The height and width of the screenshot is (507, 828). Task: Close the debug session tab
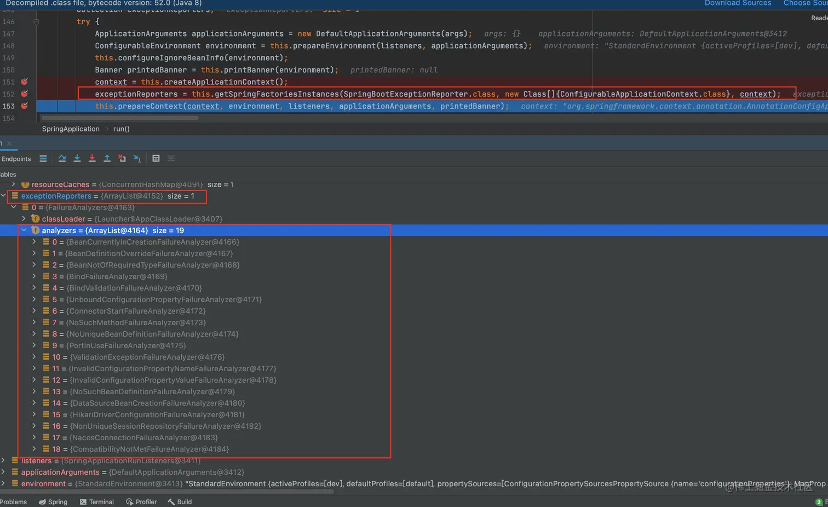click(x=9, y=143)
